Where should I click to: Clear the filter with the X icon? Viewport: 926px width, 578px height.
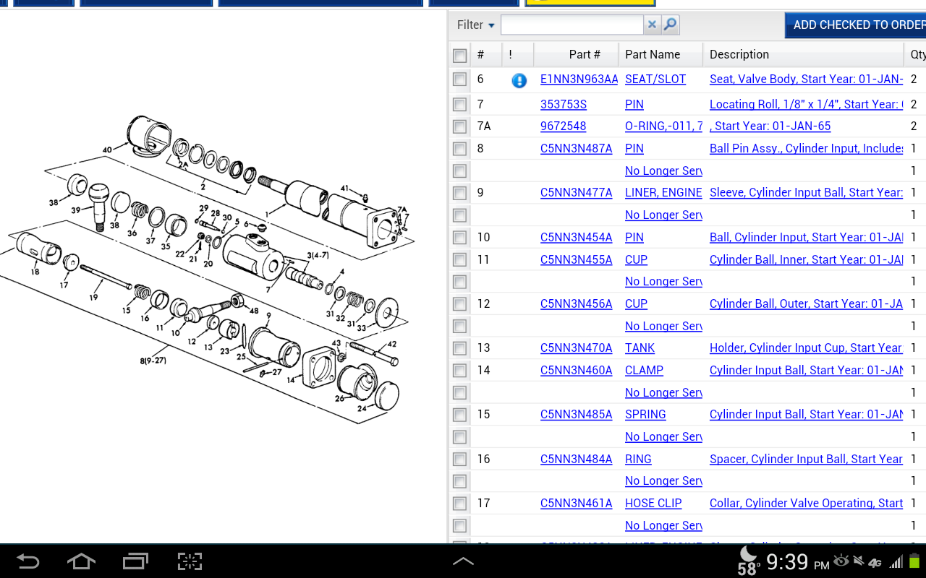pyautogui.click(x=652, y=25)
